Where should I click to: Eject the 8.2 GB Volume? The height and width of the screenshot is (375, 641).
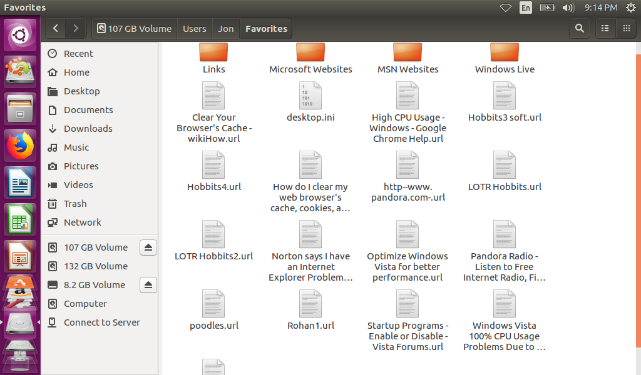pyautogui.click(x=148, y=285)
